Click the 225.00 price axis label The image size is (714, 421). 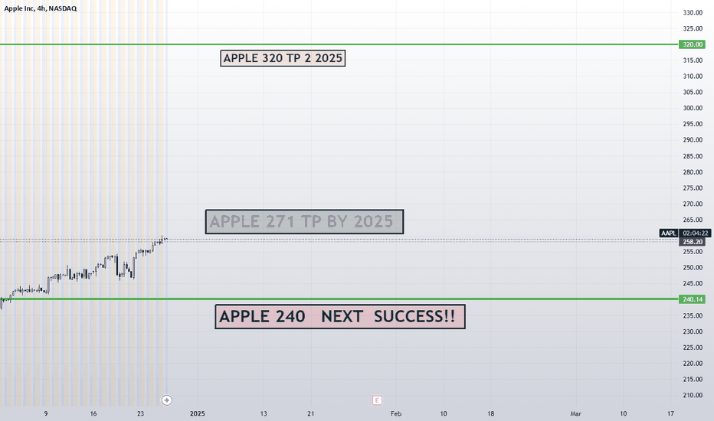(693, 348)
